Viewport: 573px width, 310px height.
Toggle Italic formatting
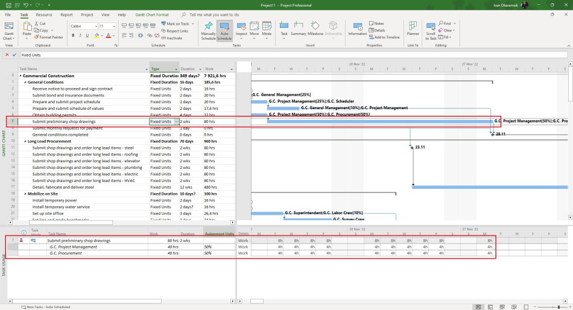click(x=80, y=36)
